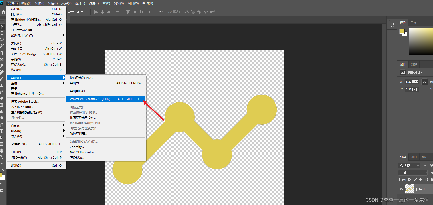
Task: Toggle lock position icon
Action: click(421, 180)
